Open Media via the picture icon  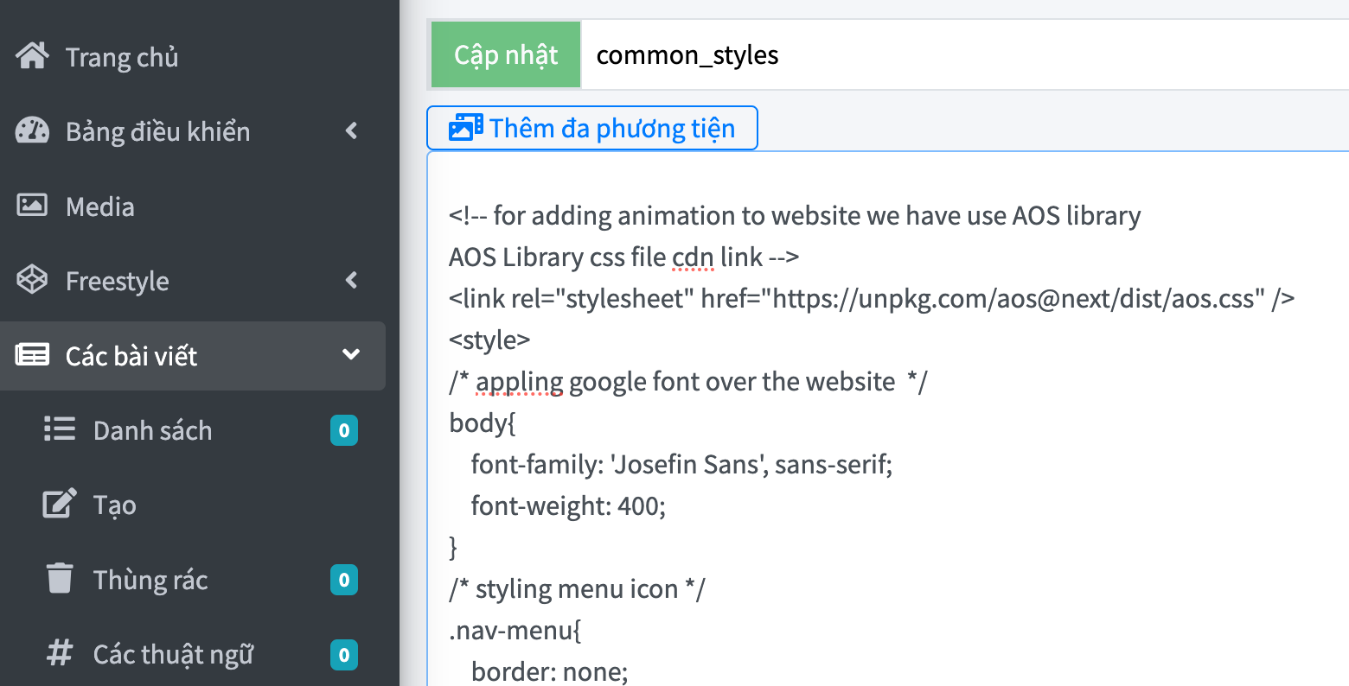pyautogui.click(x=32, y=205)
